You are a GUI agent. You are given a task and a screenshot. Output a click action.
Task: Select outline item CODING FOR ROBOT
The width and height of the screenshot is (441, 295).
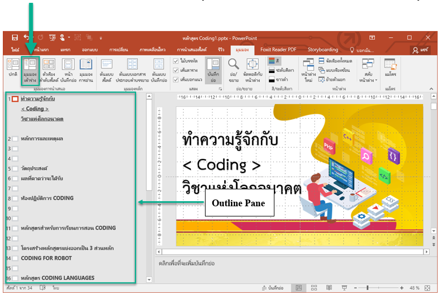coord(46,258)
